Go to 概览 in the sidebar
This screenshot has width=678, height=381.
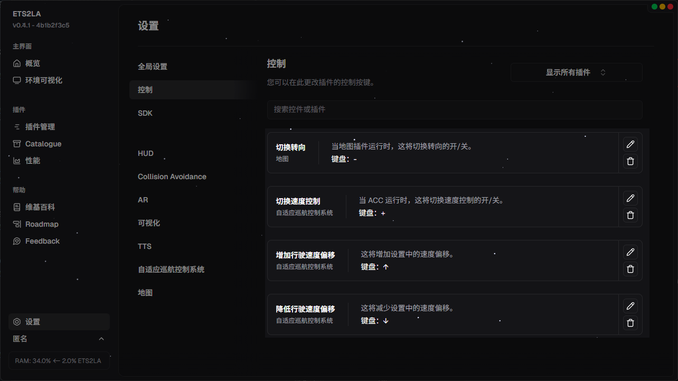33,63
